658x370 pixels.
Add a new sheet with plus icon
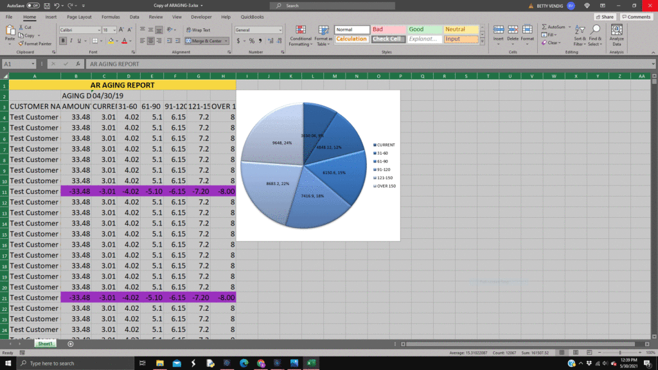[x=71, y=344]
